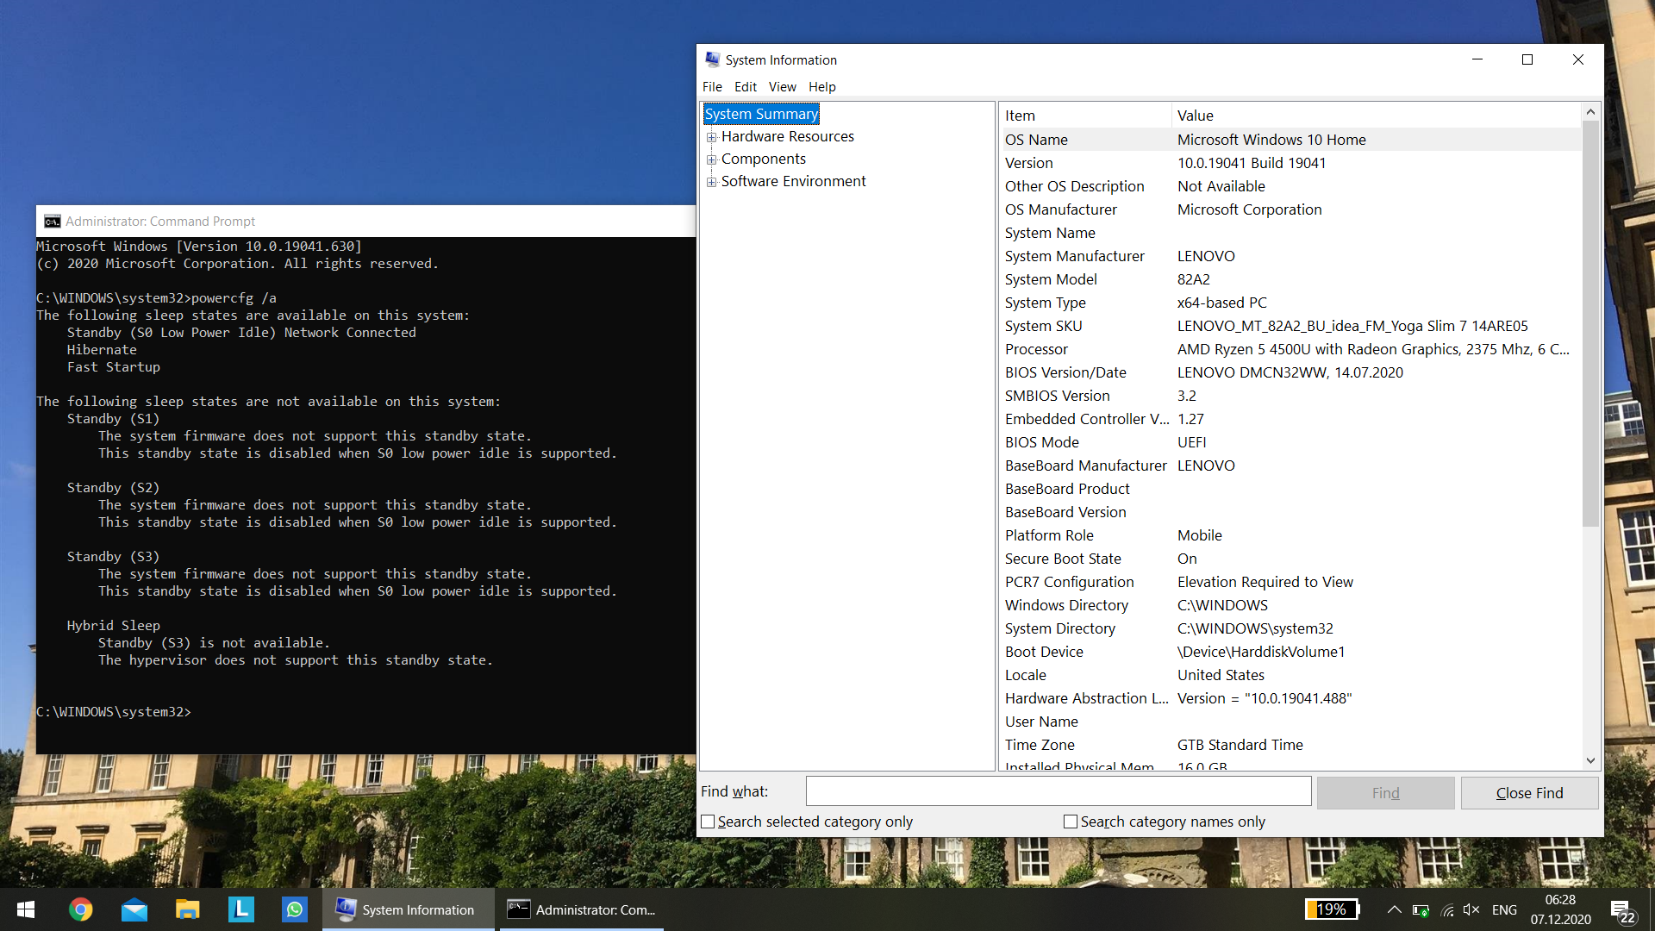Toggle Search selected category only checkbox

point(708,822)
